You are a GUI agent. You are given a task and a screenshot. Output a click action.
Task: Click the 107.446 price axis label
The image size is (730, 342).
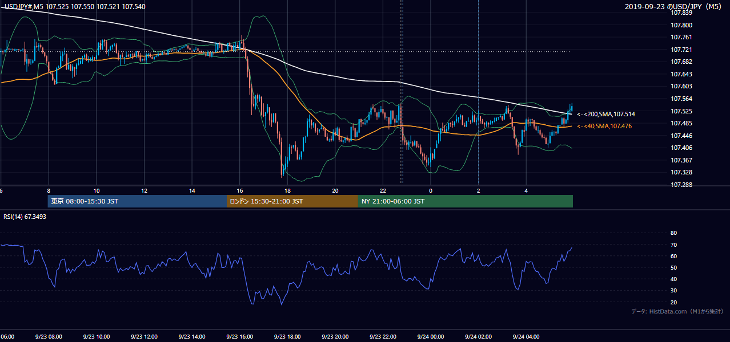pos(681,136)
